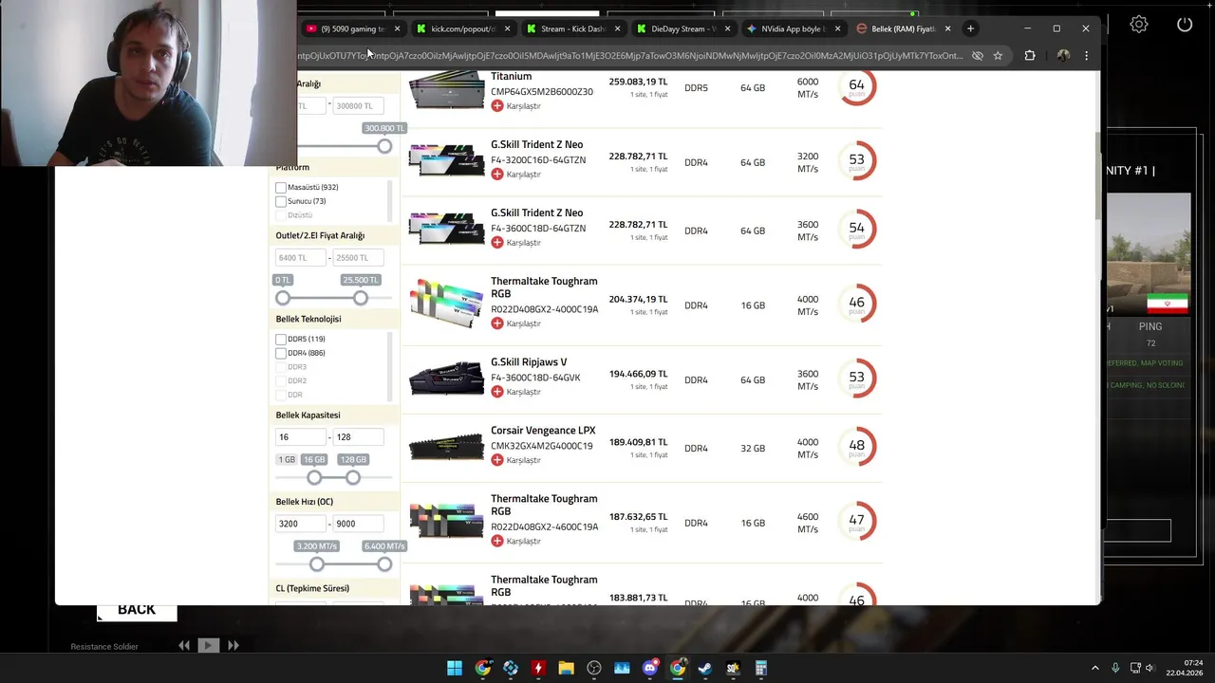Click the Karşılaştır plus icon for G.Skill Ripjaws V

(x=497, y=392)
